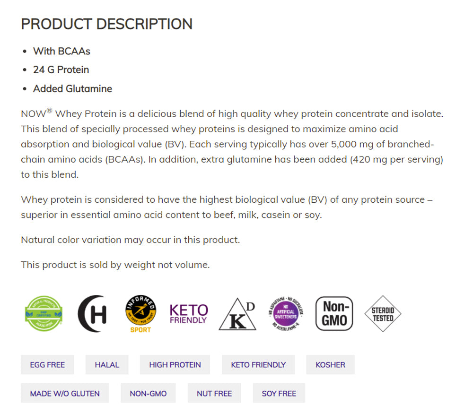Image resolution: width=473 pixels, height=413 pixels.
Task: Click the PRODUCT DESCRIPTION heading
Action: tap(106, 24)
